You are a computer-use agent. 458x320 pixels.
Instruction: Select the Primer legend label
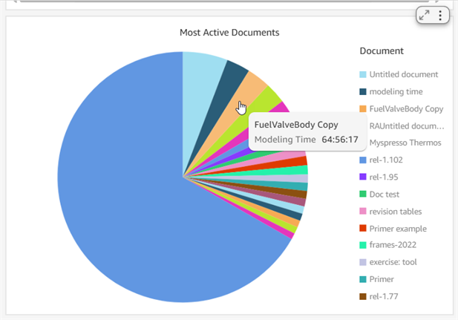tap(382, 279)
